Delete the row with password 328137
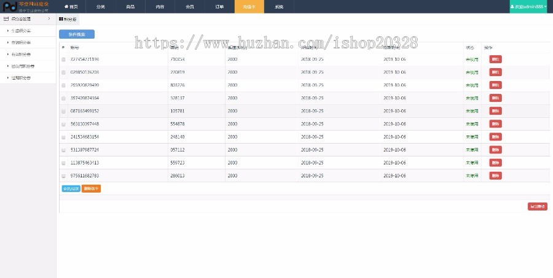 coord(495,98)
